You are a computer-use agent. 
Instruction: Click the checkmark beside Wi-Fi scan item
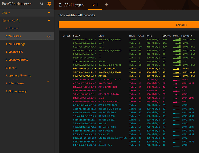[x=49, y=36]
